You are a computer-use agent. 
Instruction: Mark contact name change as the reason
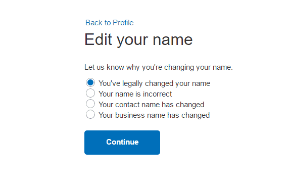pos(90,104)
